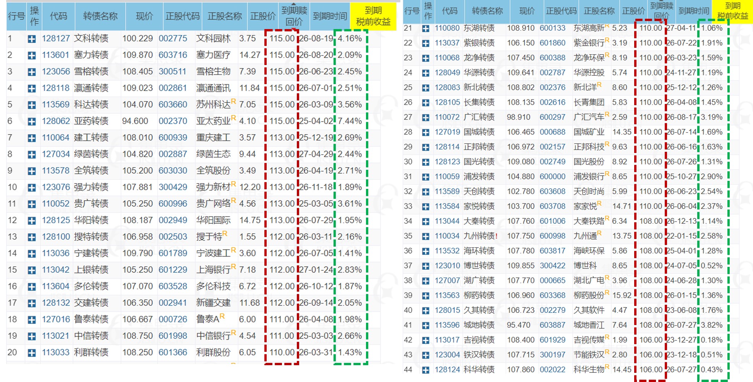Select the stock name 苏州科达

(x=214, y=105)
